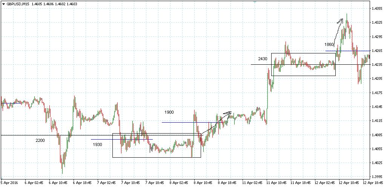Click the 7 Apr 18:45 time label

click(154, 182)
